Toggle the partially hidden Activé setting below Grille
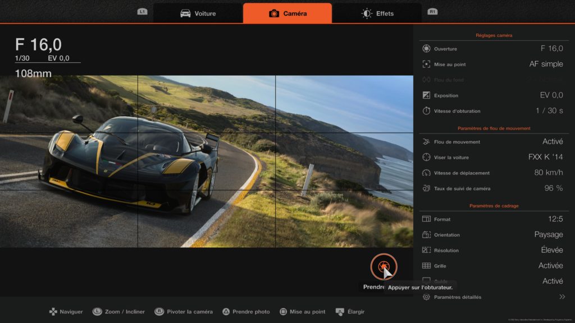 (x=553, y=281)
